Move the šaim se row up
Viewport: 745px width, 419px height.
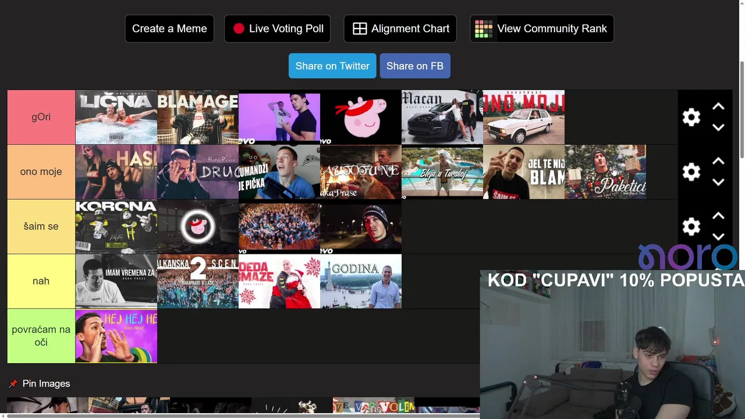[718, 216]
